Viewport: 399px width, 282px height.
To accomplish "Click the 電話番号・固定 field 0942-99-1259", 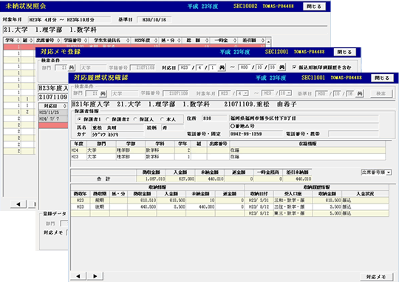I will coord(256,134).
